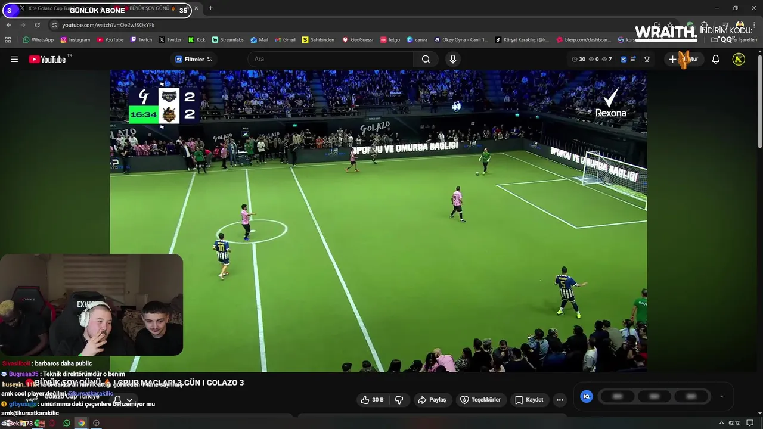
Task: Open the canva bookmark
Action: pos(417,40)
